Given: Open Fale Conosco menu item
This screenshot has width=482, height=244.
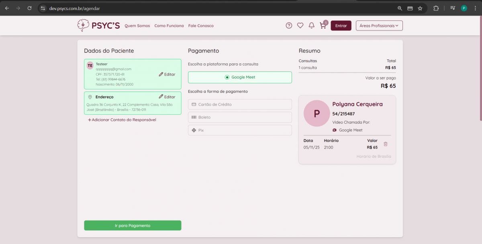Looking at the screenshot, I should (x=201, y=26).
